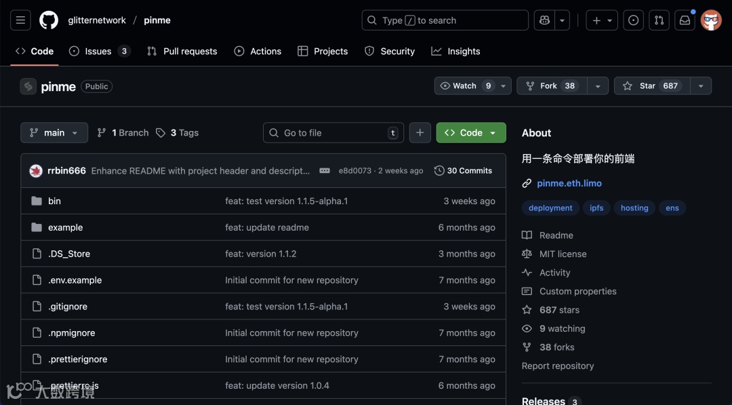Click the GitHub logo home icon
This screenshot has width=732, height=405.
tap(49, 20)
